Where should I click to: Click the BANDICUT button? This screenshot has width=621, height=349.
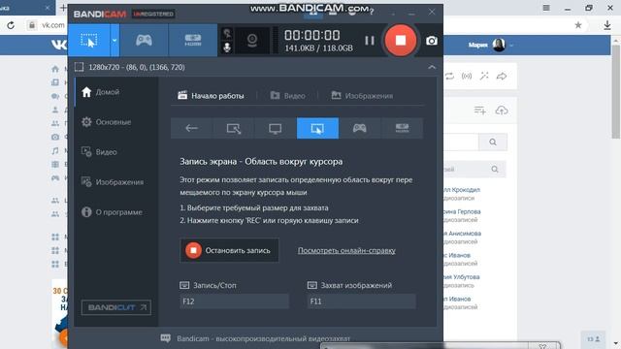tap(116, 307)
